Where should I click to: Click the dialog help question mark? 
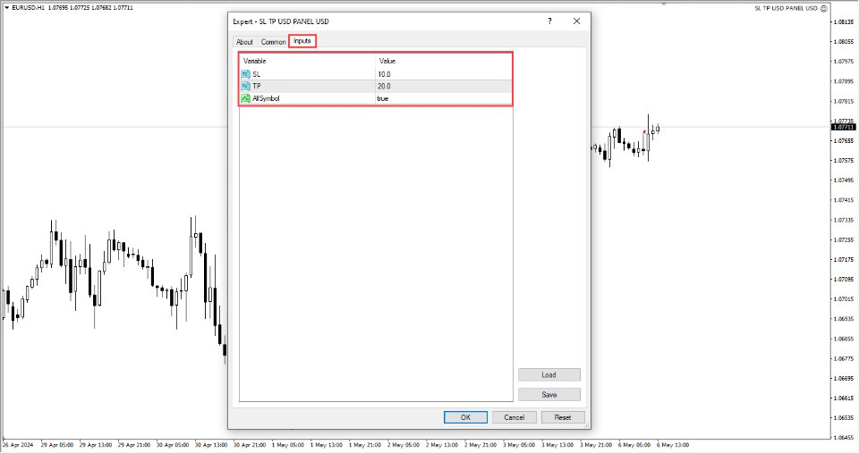pyautogui.click(x=549, y=21)
